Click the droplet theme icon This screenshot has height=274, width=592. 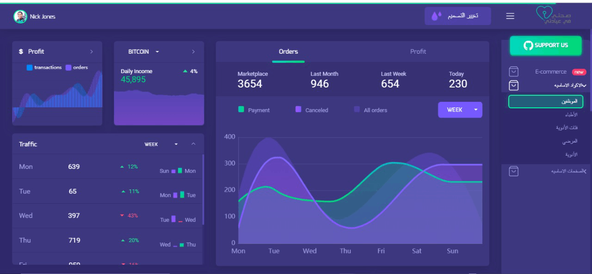click(x=437, y=16)
